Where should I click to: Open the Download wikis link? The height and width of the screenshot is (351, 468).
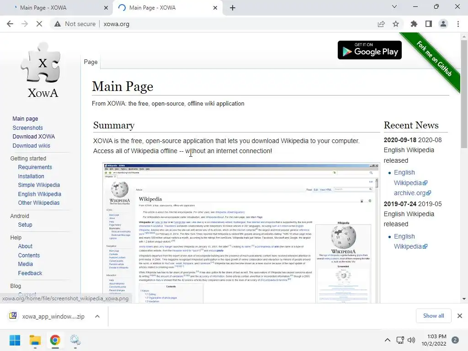(32, 146)
